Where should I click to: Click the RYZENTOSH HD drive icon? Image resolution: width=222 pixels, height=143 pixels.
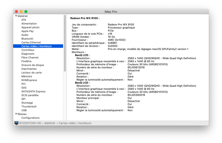(x=16, y=123)
